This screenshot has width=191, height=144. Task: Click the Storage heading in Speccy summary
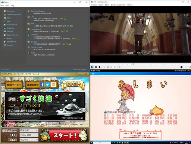(x=34, y=42)
